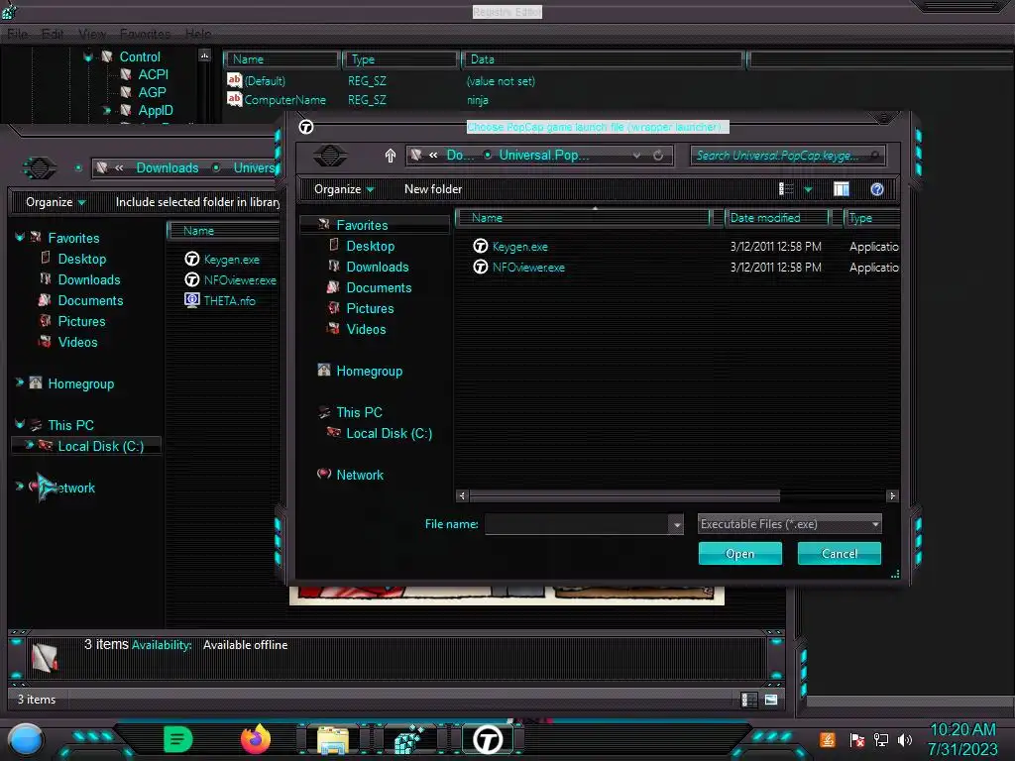
Task: Open File menu in Registry Editor
Action: point(18,34)
